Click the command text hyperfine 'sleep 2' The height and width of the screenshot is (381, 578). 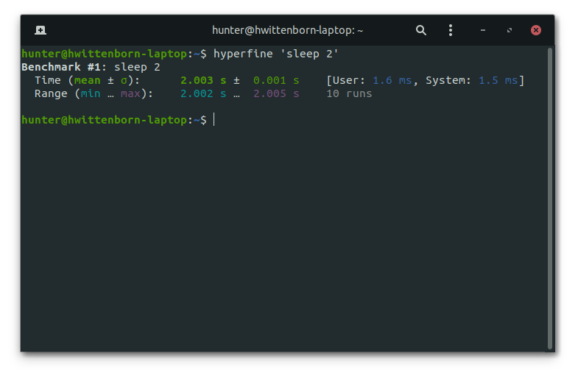click(275, 54)
